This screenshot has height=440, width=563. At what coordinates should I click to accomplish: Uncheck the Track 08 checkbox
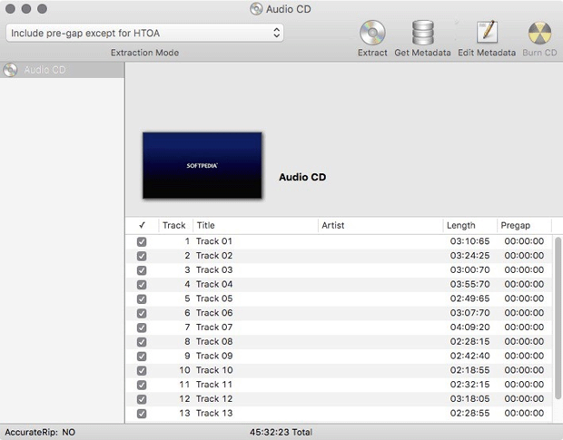(x=142, y=342)
